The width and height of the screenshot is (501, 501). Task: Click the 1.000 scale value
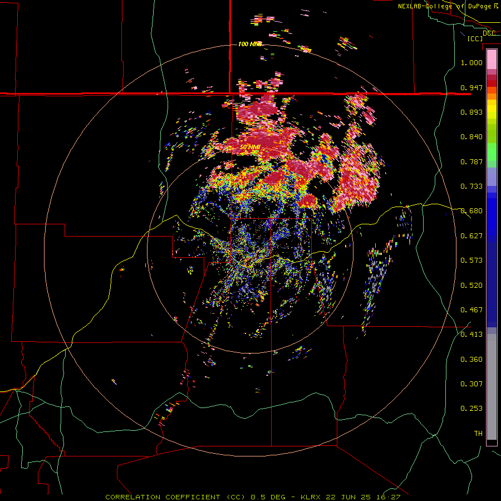coord(471,62)
